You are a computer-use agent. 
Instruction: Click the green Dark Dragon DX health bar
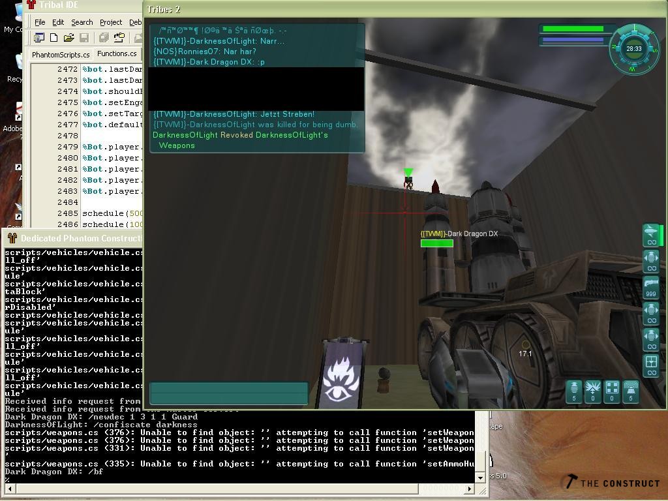[436, 243]
